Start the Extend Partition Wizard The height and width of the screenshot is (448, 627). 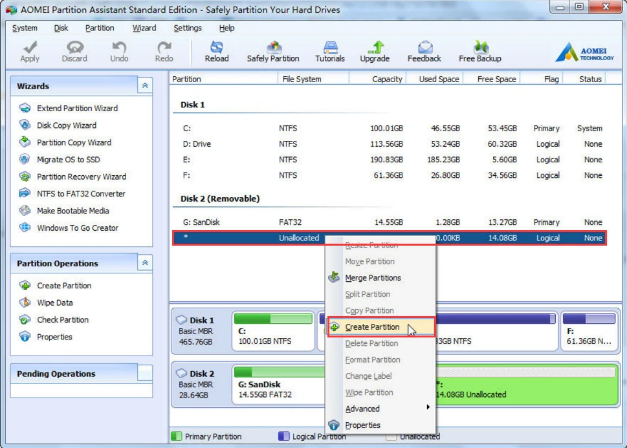coord(77,109)
